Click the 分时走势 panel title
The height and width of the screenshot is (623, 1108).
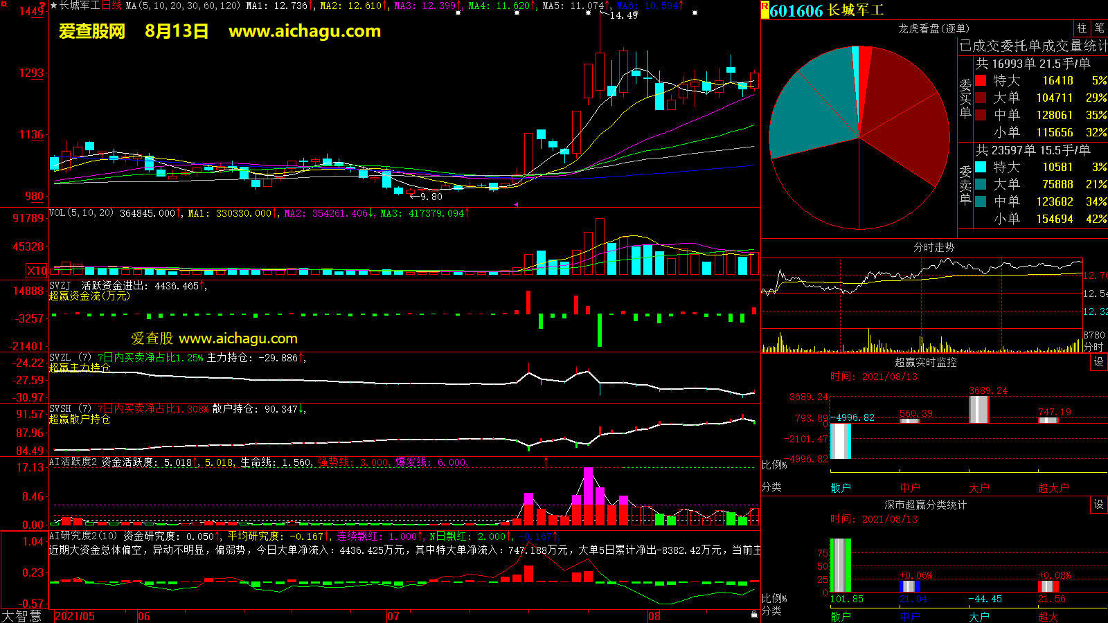933,247
